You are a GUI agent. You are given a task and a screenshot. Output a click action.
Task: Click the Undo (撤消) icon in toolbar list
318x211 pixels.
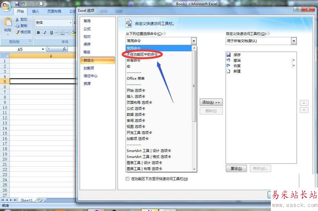(x=228, y=60)
